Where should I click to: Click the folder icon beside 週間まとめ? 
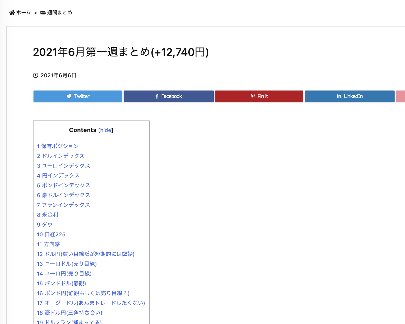43,13
